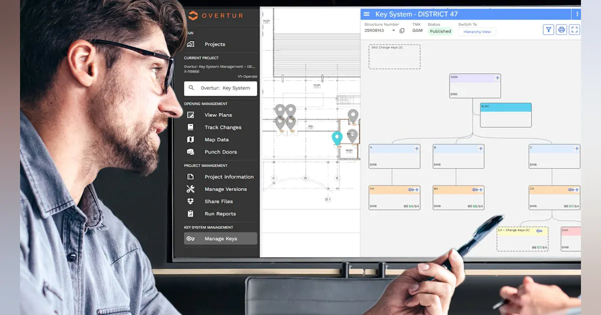Click the plus icon on node BA
601x315 pixels.
click(x=481, y=189)
